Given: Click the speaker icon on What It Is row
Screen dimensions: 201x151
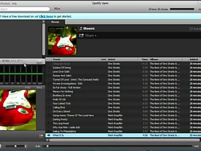Looking at the screenshot, I should pyautogui.click(x=49, y=135).
